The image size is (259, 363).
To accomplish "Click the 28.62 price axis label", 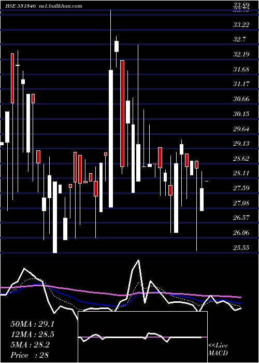I will pyautogui.click(x=241, y=159).
